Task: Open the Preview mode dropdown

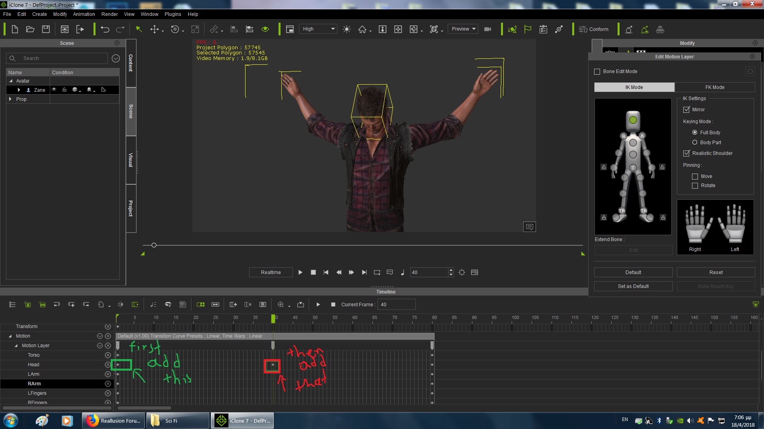Action: pyautogui.click(x=463, y=29)
